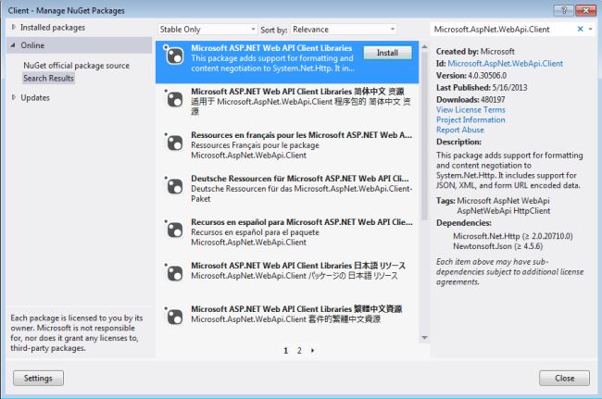Click the Report Abuse link
This screenshot has height=399, width=602.
[460, 130]
